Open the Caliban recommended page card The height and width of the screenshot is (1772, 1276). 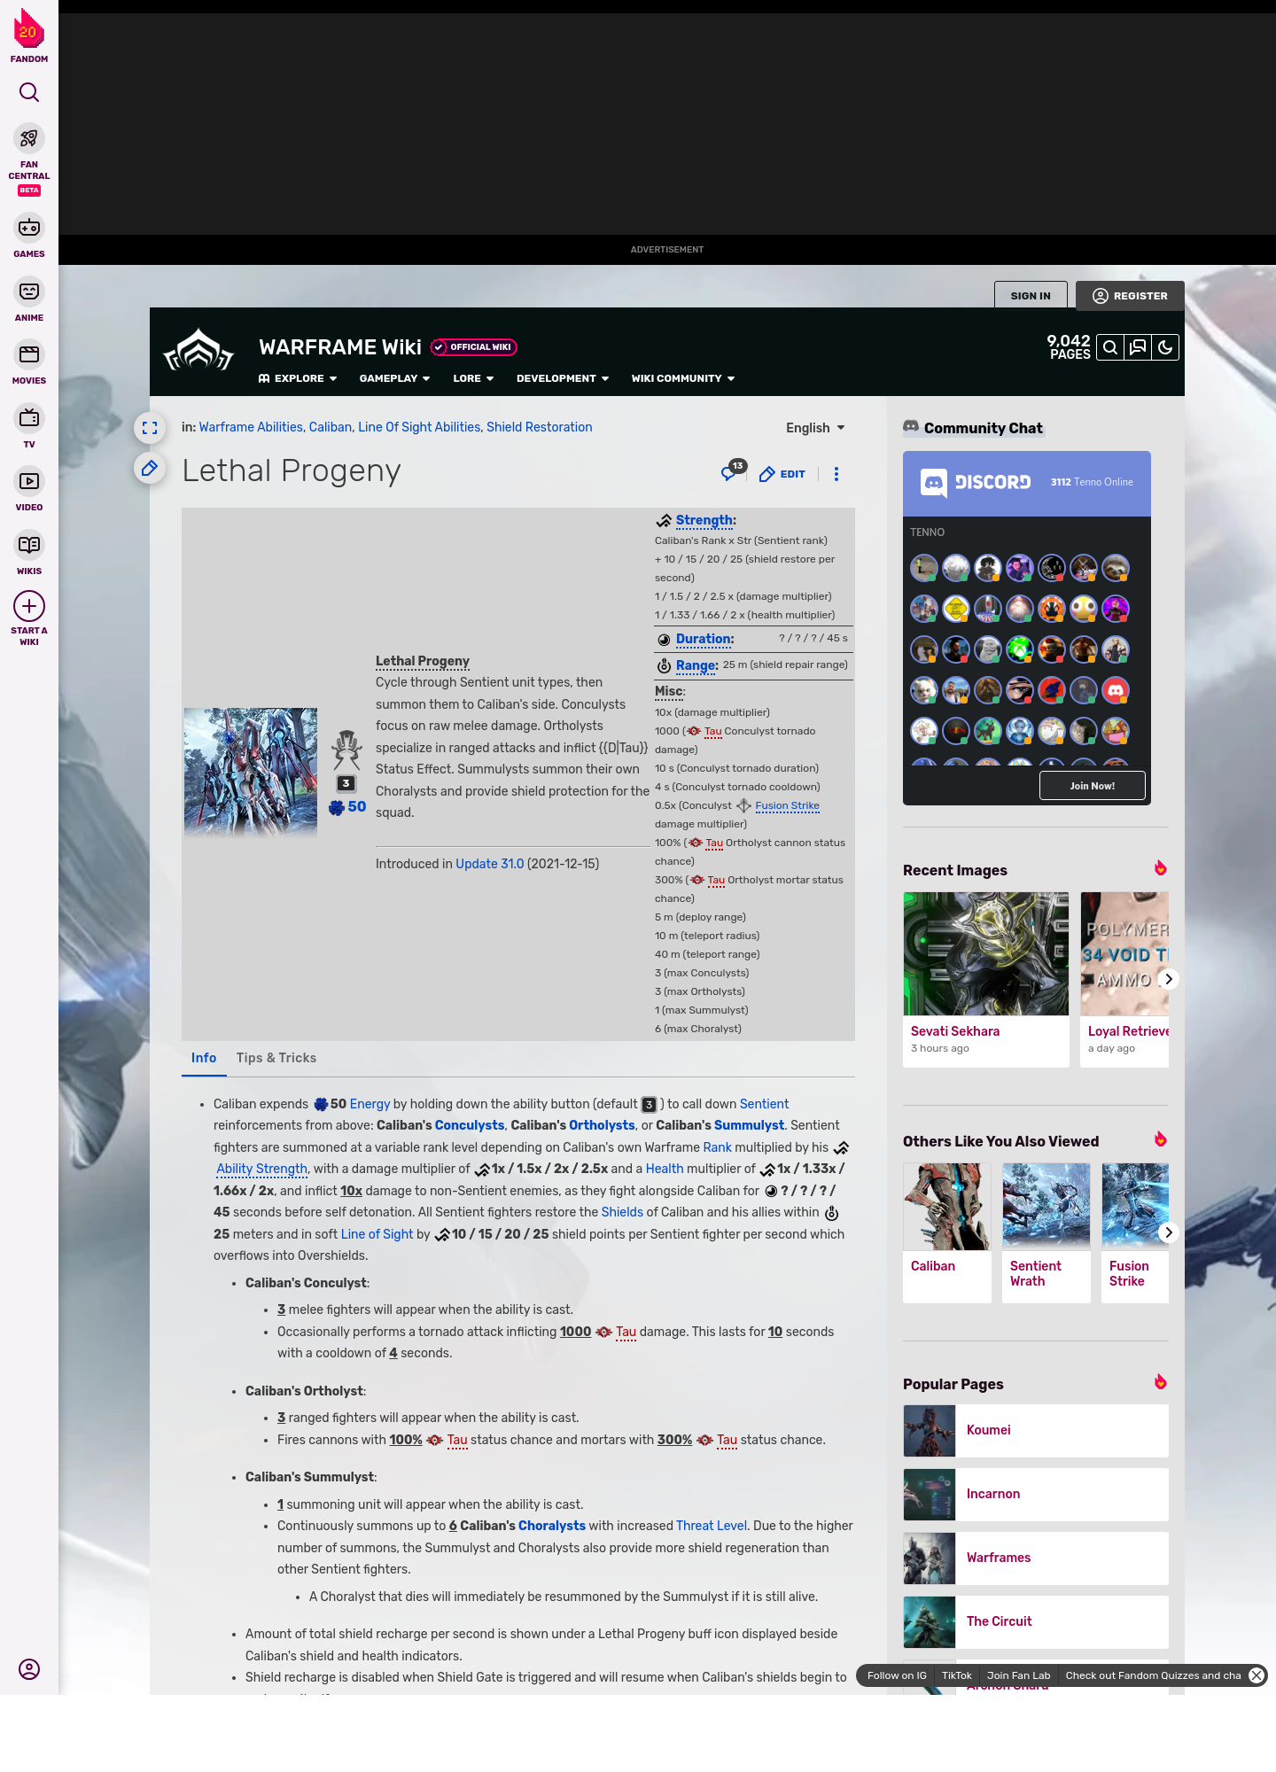947,1232
